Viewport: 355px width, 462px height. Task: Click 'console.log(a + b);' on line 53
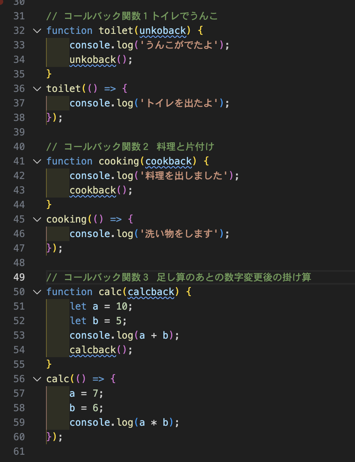(x=124, y=335)
